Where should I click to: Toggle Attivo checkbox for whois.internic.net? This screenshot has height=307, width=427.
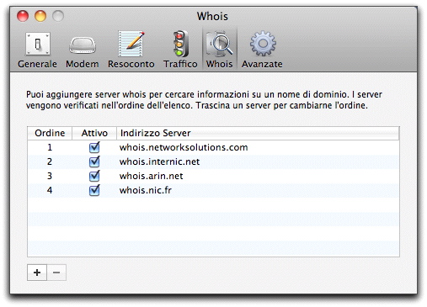pyautogui.click(x=94, y=161)
